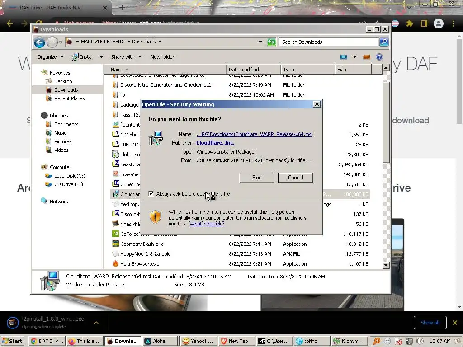This screenshot has height=347, width=463.
Task: Switch to Kronym taskbar item
Action: pos(350,341)
